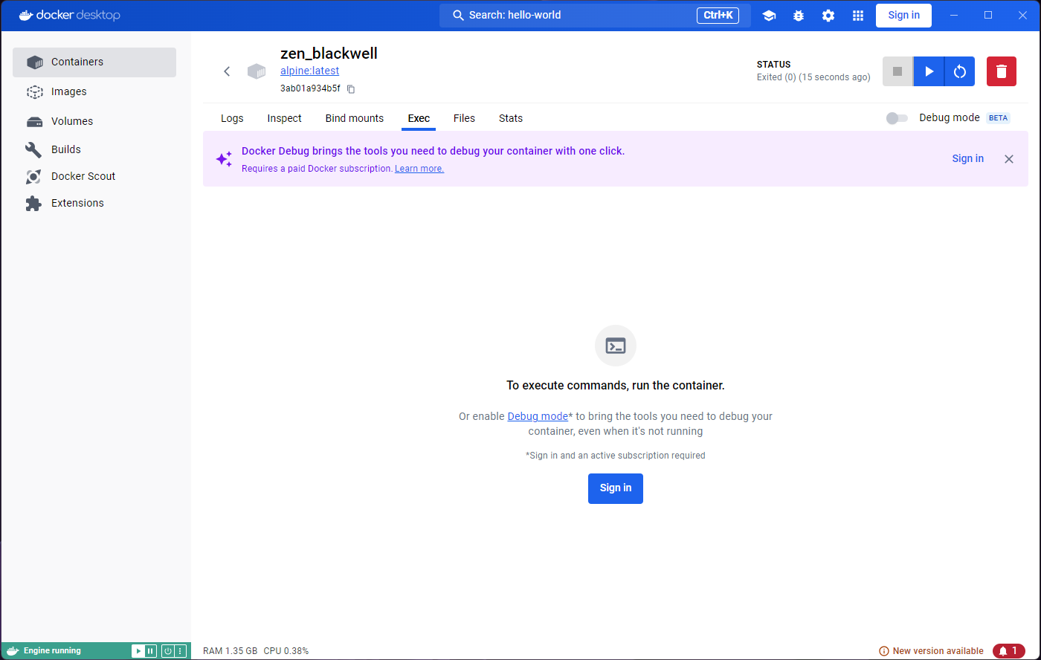Image resolution: width=1041 pixels, height=660 pixels.
Task: Switch to the Stats tab
Action: click(511, 118)
